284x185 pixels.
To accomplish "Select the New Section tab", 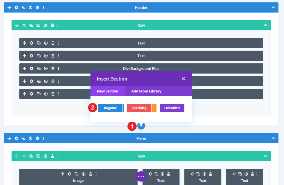I will click(108, 91).
